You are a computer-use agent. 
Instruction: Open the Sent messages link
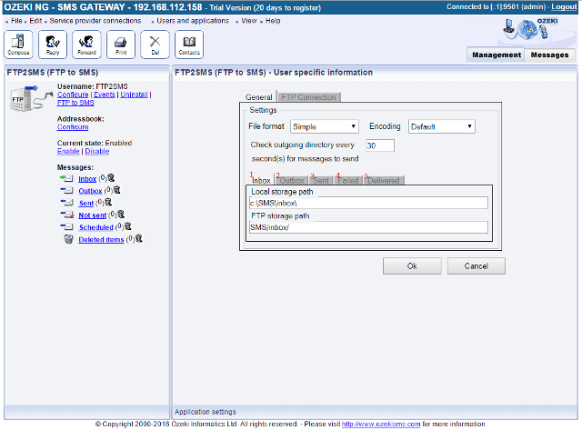[x=86, y=204]
